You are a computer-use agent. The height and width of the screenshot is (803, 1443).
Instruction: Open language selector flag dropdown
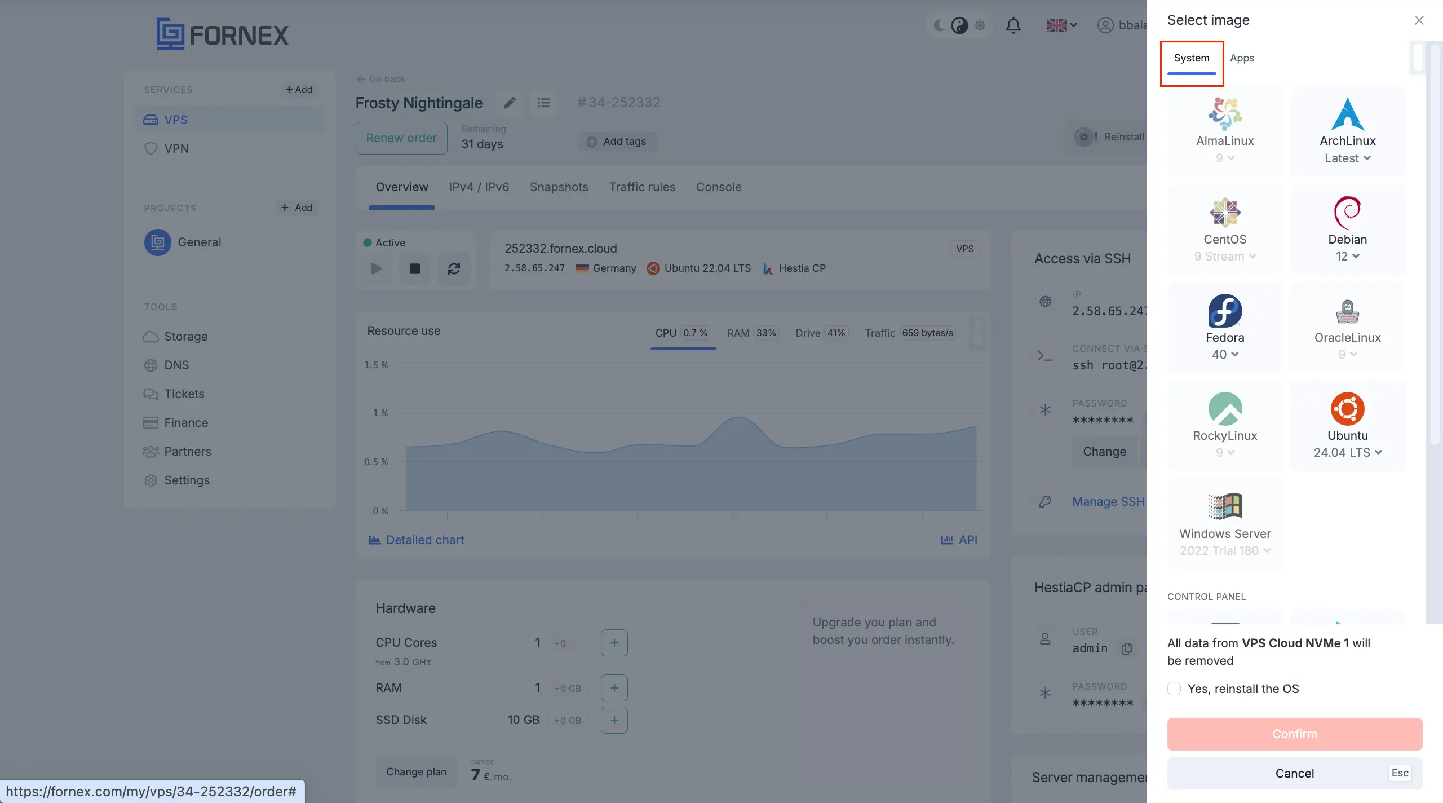coord(1062,25)
